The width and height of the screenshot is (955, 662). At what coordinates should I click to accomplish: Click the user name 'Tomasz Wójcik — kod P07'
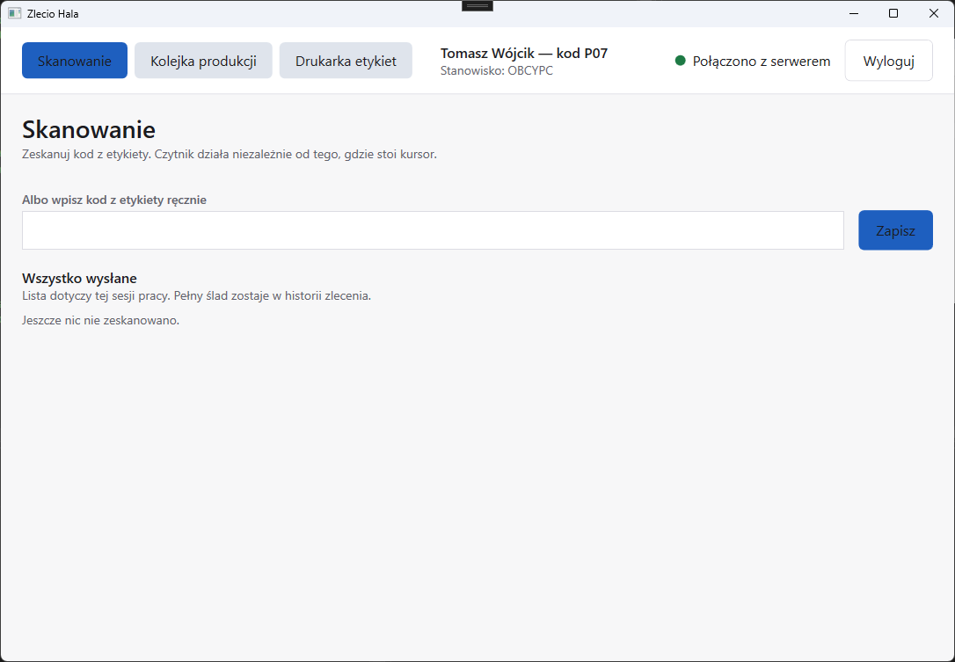click(524, 53)
